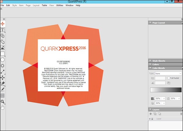The image size is (183, 131).
Task: Click the gradient ramp preview bar
Action: (166, 90)
